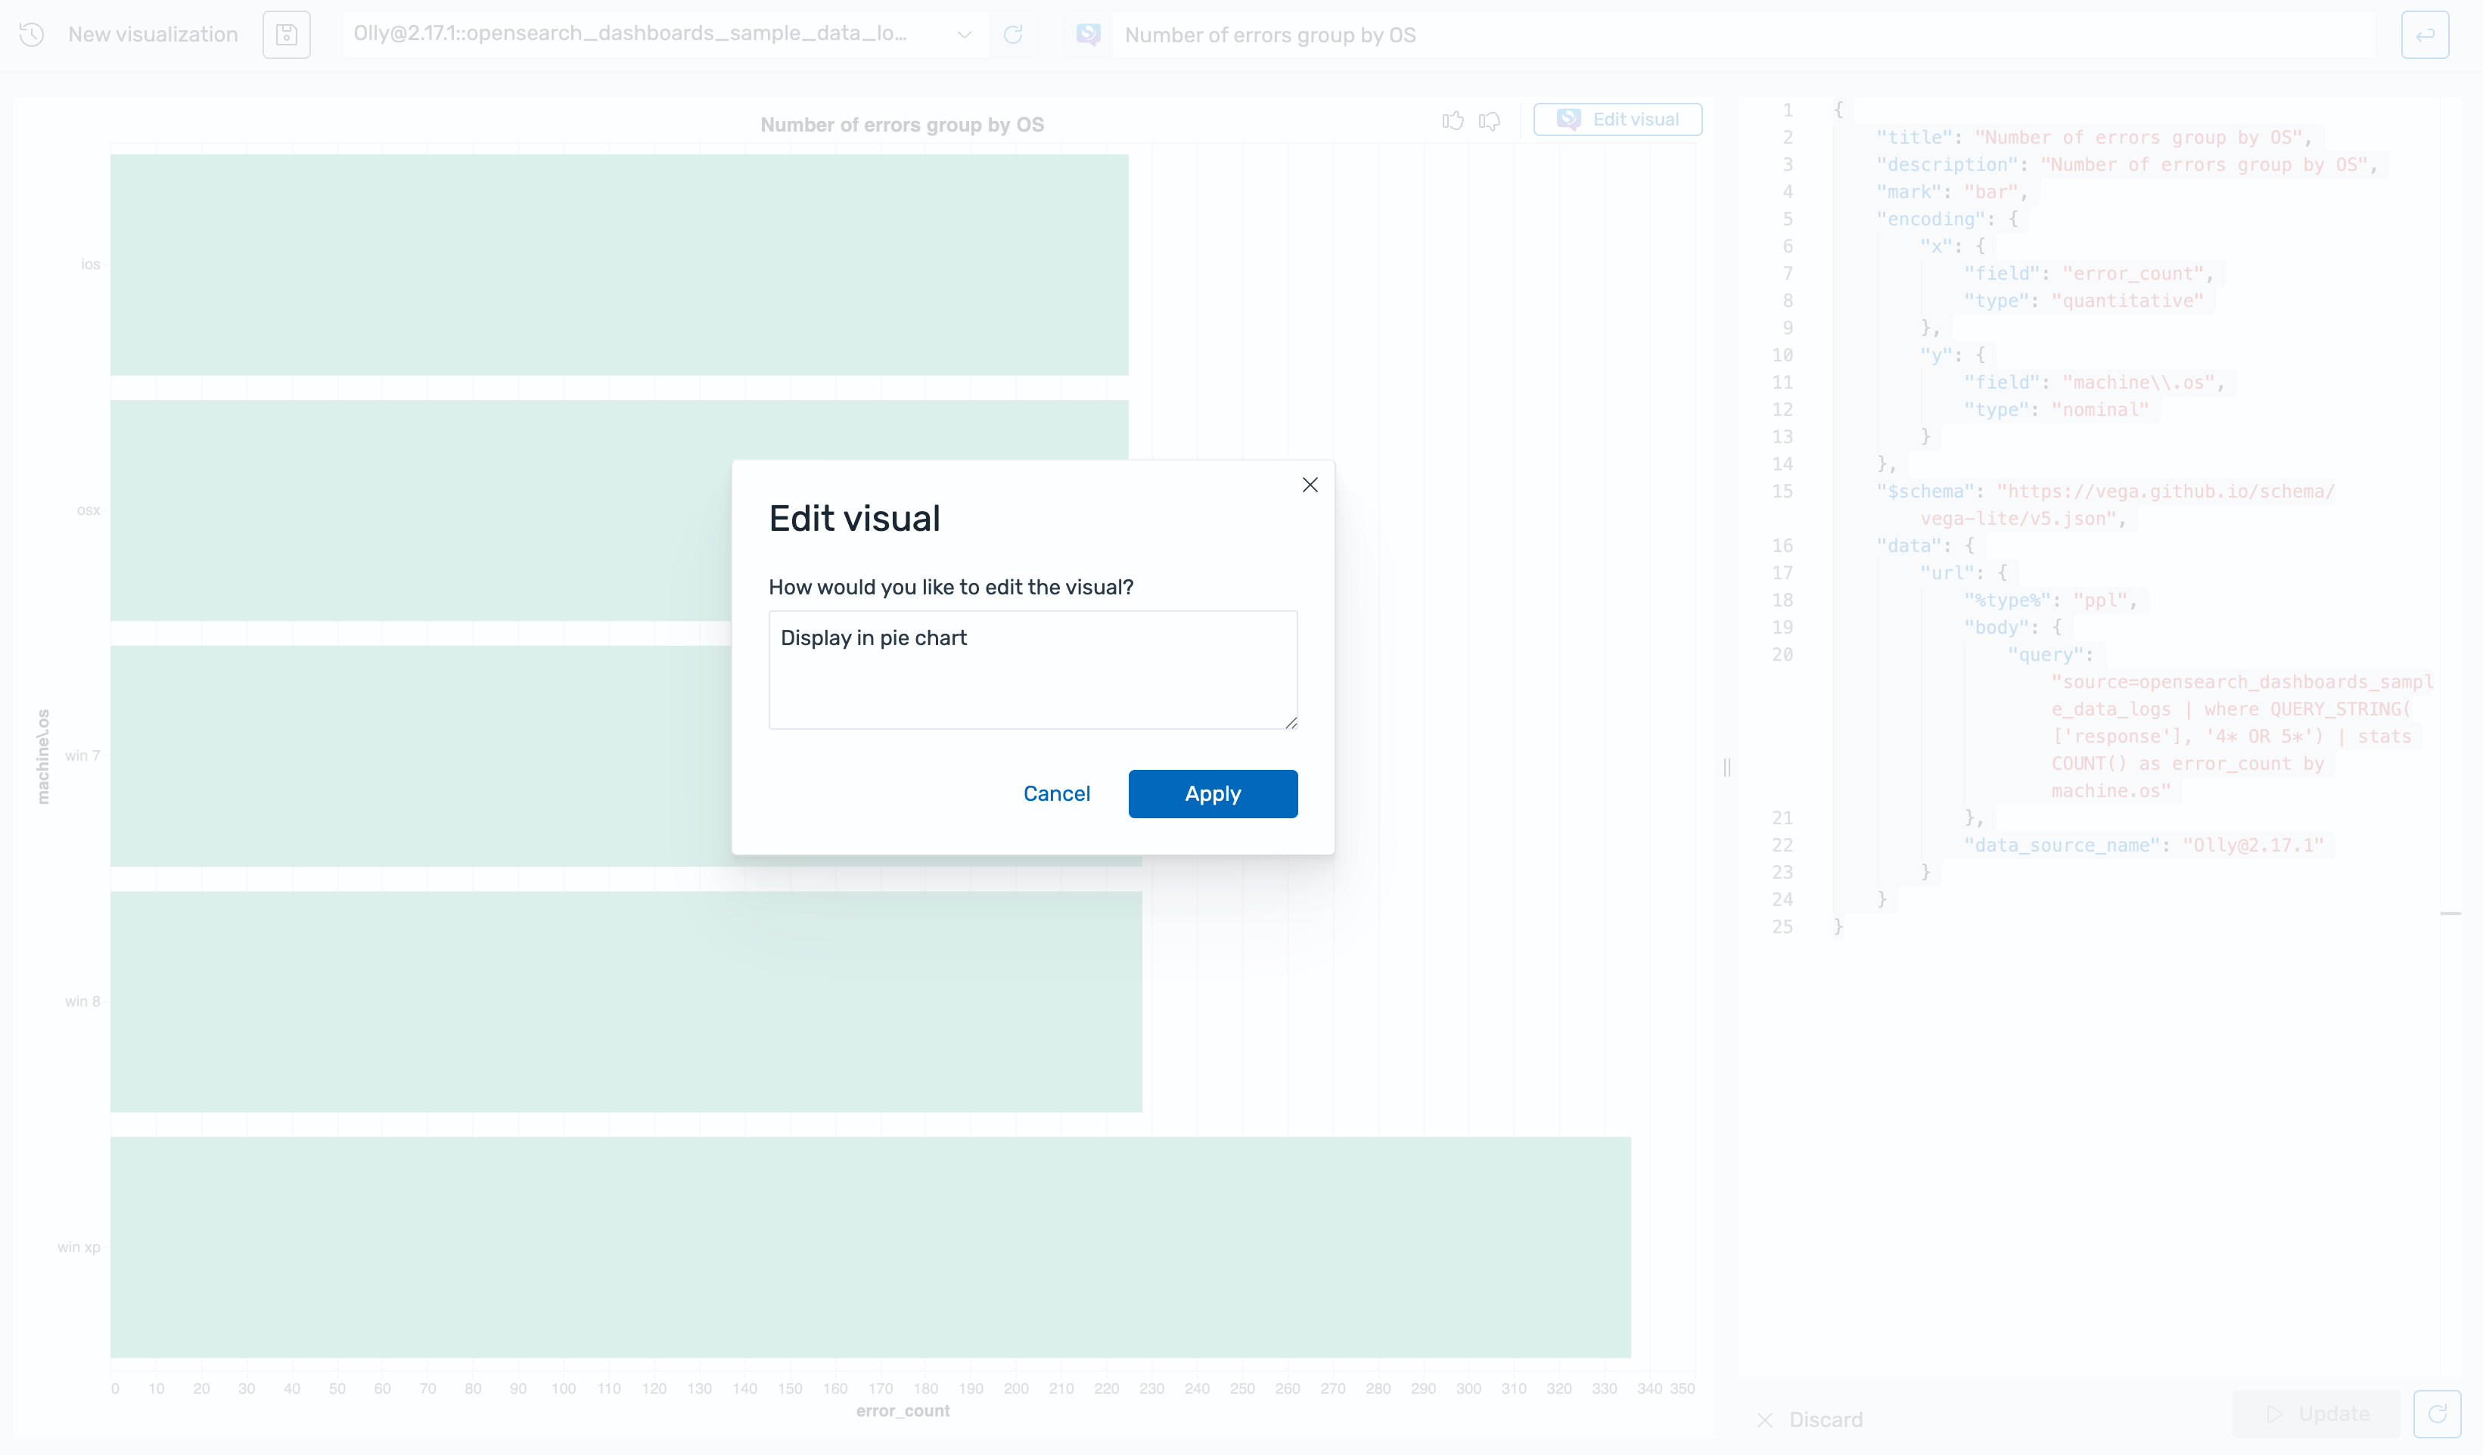
Task: Click the recent visualizations history icon
Action: tap(30, 35)
